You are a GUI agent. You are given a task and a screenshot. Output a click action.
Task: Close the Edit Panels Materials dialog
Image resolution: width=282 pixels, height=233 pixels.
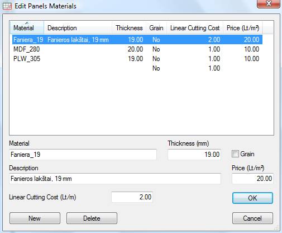point(269,4)
